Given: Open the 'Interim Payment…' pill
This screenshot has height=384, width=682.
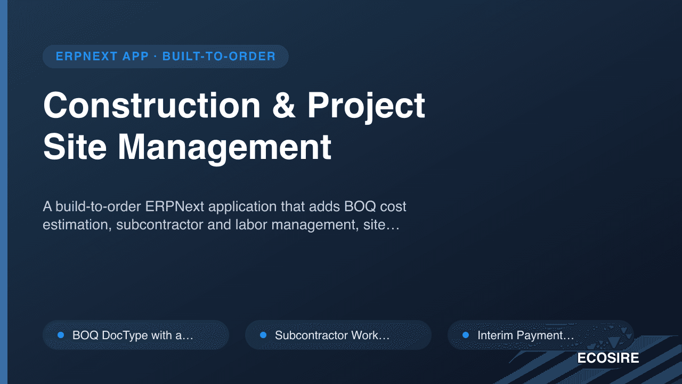Looking at the screenshot, I should click(541, 335).
